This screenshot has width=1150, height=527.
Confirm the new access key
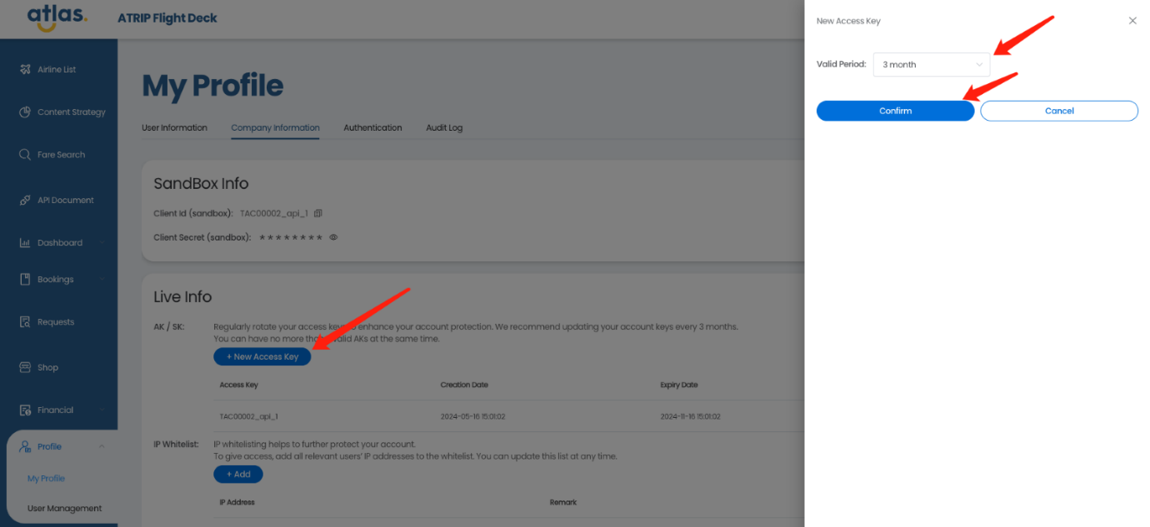(895, 111)
